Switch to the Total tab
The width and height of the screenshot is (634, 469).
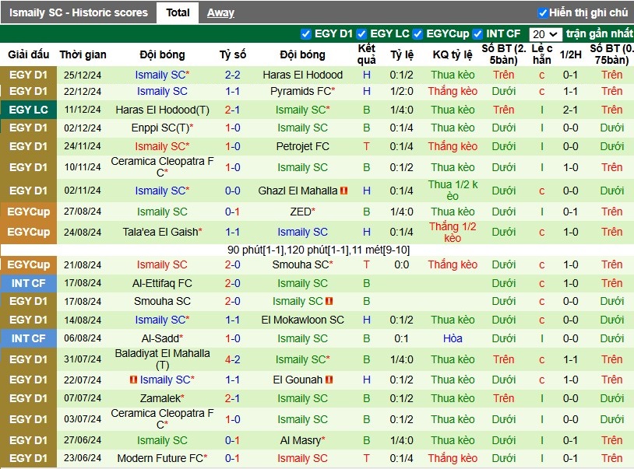tap(178, 12)
